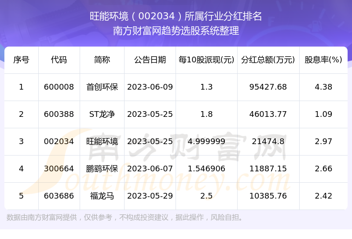
Task: Click the page title 旺能环境（002034）所属行业分红排名
Action: tap(176, 17)
